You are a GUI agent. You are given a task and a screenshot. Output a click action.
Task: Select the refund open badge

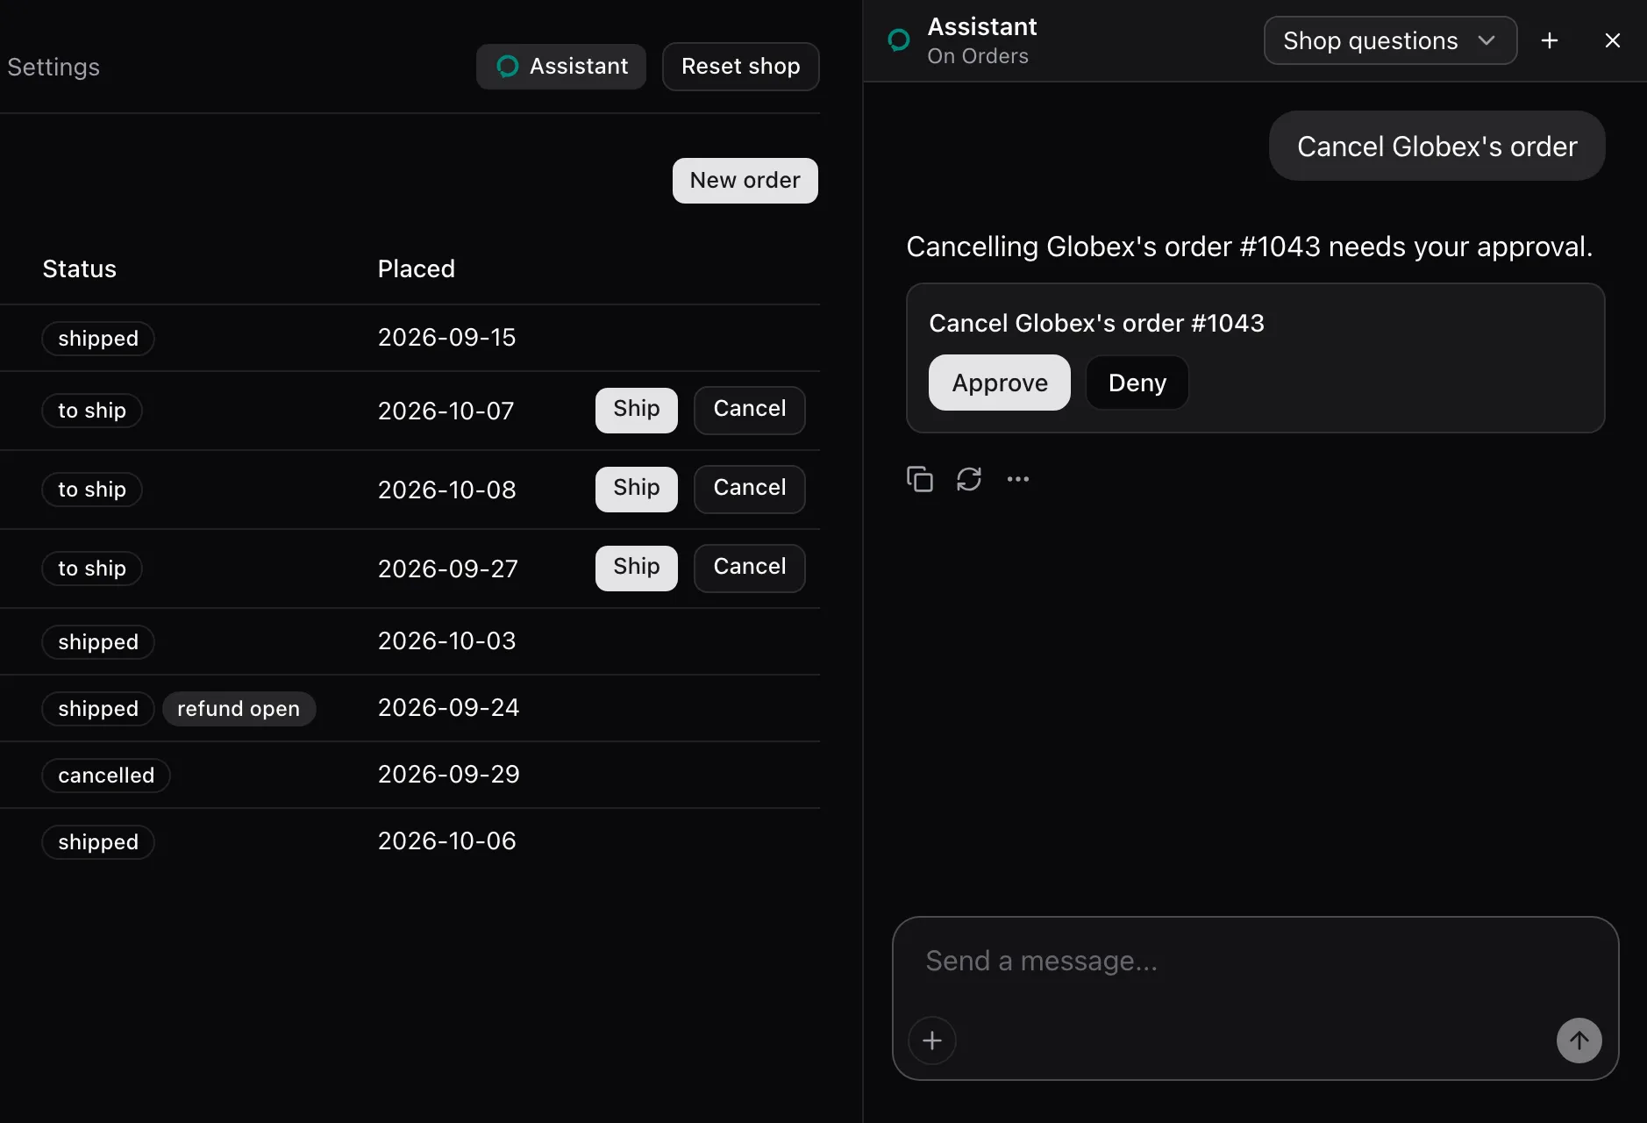(x=239, y=709)
